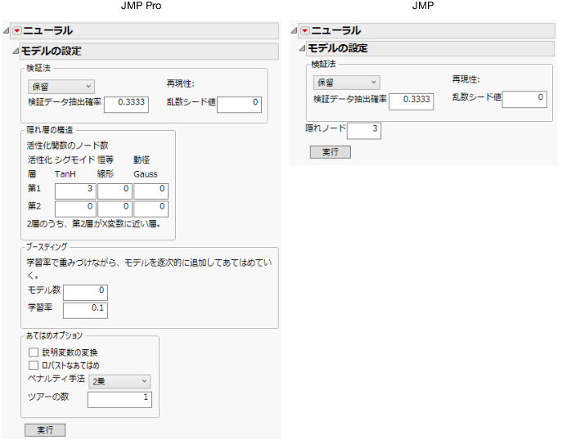Viewport: 585px width, 440px height.
Task: Click 活性化関数のノード数 label
Action: click(67, 145)
